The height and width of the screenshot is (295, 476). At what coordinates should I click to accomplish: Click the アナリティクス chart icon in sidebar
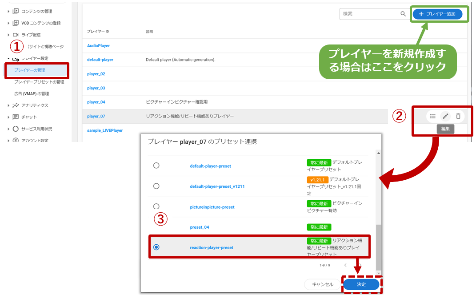coord(16,105)
